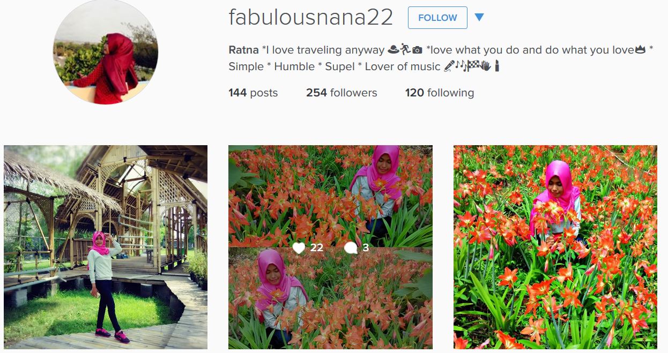Open the right lily garden photo post
This screenshot has height=353, width=668.
pos(555,247)
